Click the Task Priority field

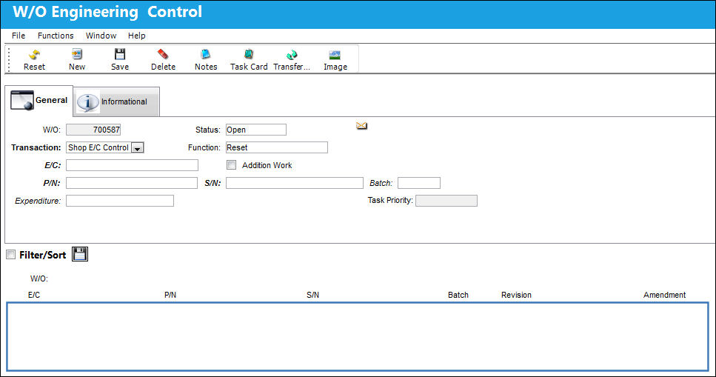(446, 201)
